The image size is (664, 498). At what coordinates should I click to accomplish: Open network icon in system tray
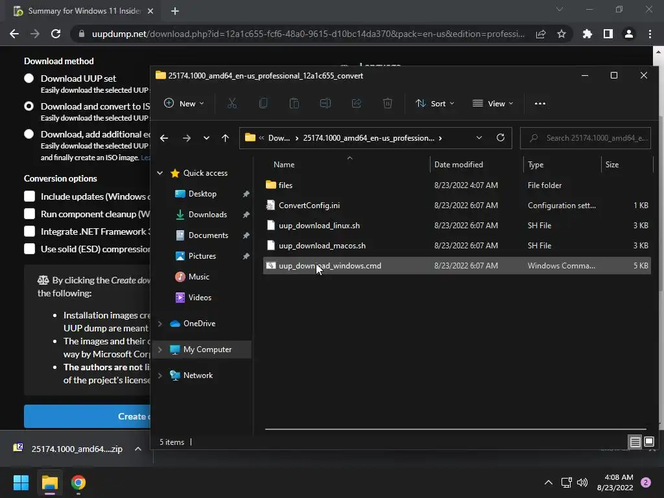tap(566, 482)
